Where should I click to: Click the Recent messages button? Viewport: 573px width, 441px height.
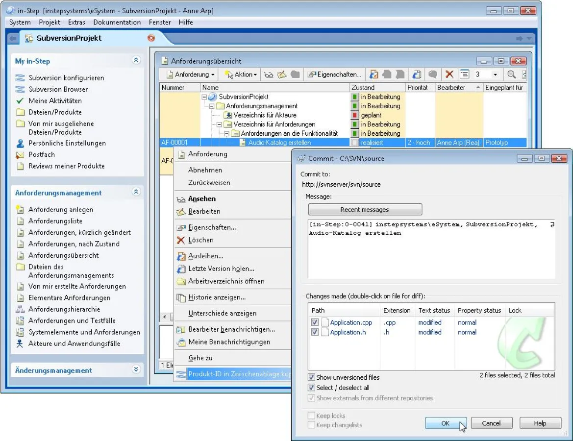coord(365,210)
